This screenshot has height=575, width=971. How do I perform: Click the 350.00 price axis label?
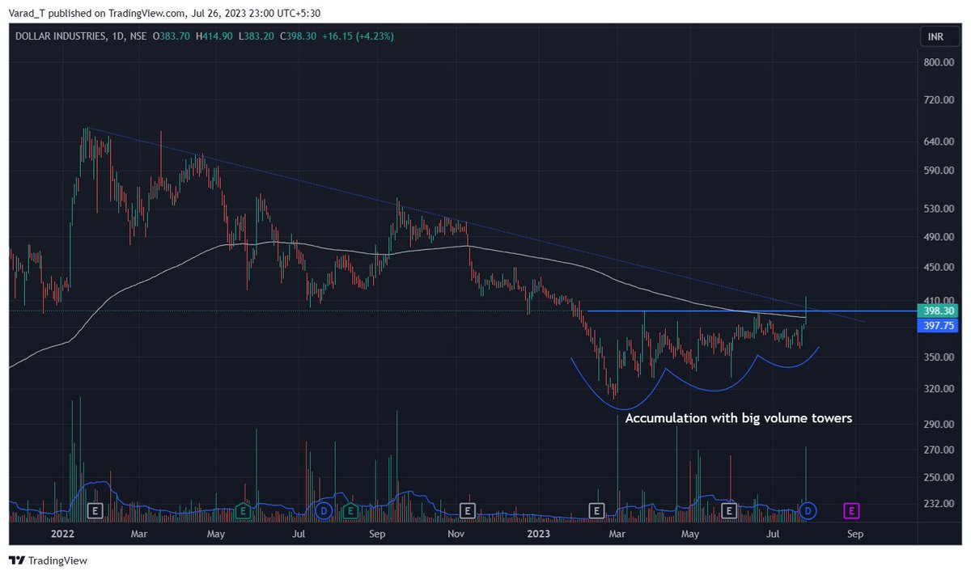(939, 357)
